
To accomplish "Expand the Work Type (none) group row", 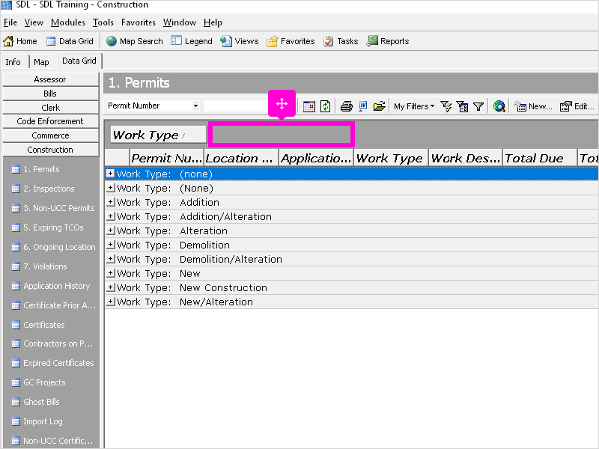I will 110,174.
